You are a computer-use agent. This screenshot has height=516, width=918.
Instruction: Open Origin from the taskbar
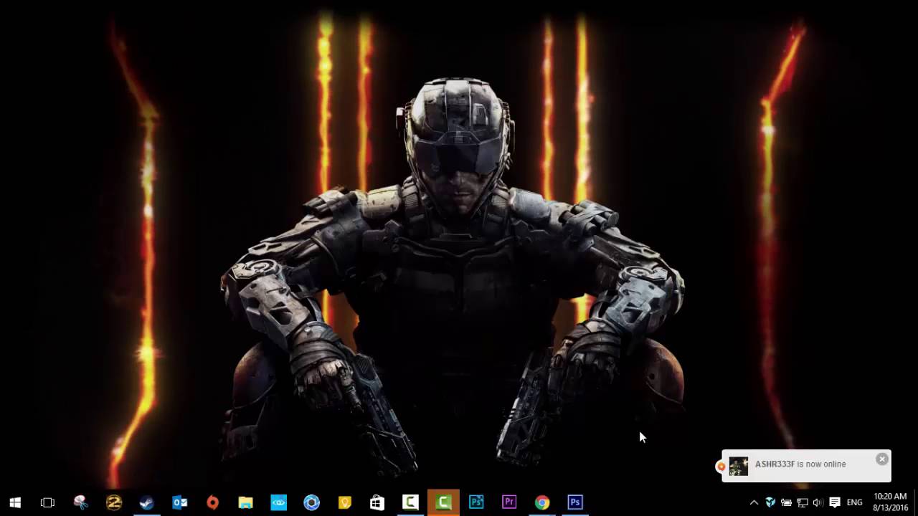pos(212,502)
